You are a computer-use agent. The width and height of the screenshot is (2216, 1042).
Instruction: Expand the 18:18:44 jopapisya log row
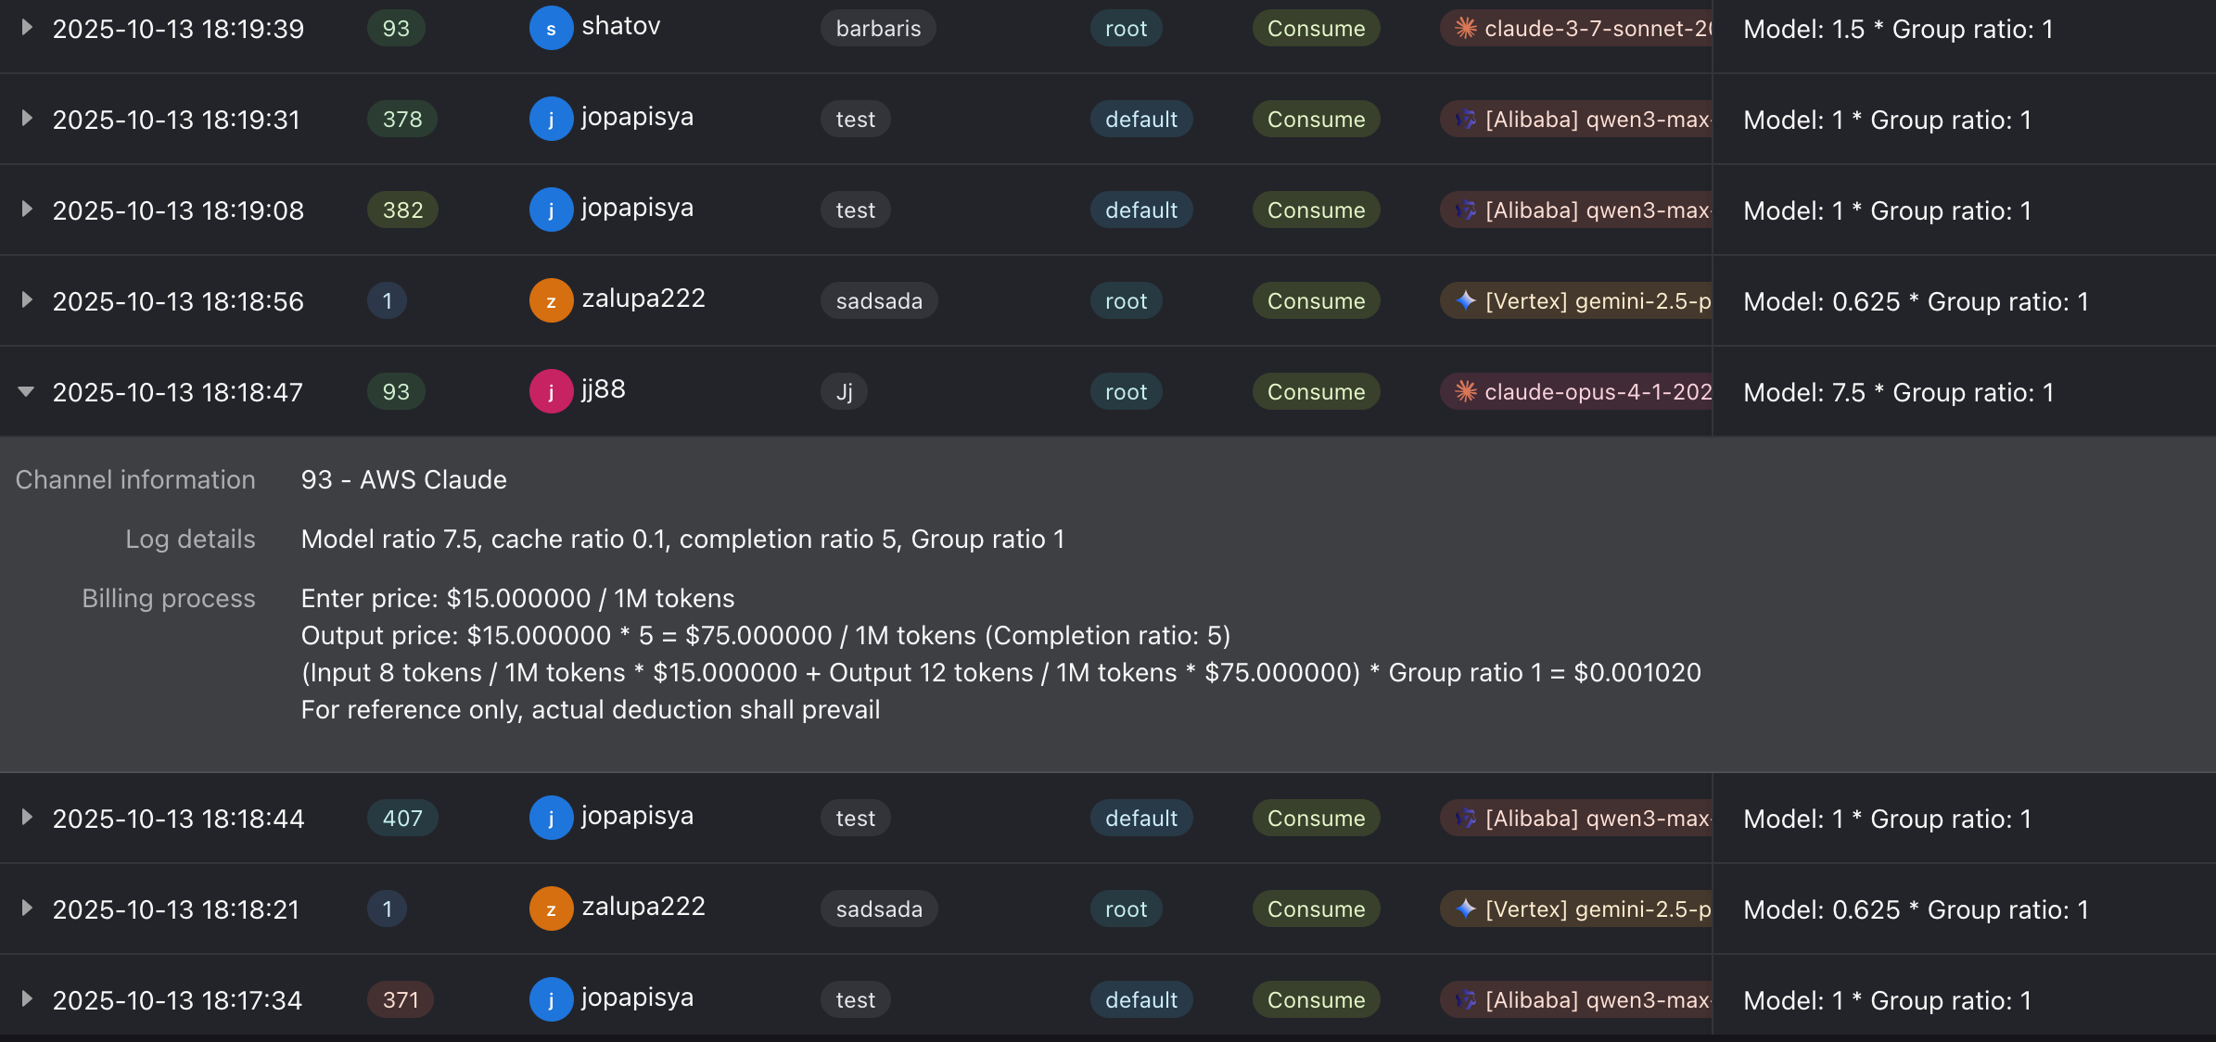[x=26, y=818]
